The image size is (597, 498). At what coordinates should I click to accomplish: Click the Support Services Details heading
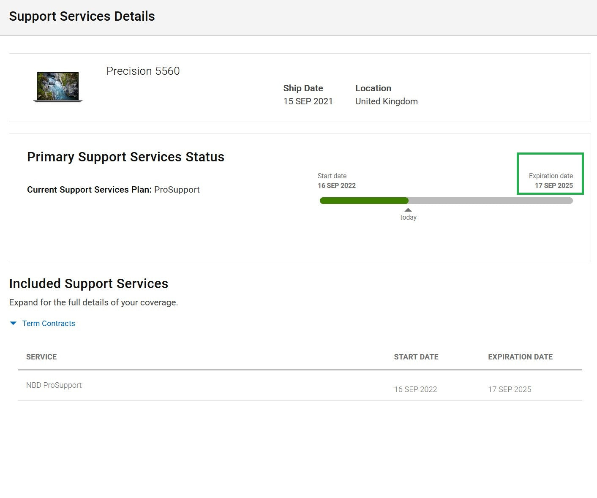[82, 16]
